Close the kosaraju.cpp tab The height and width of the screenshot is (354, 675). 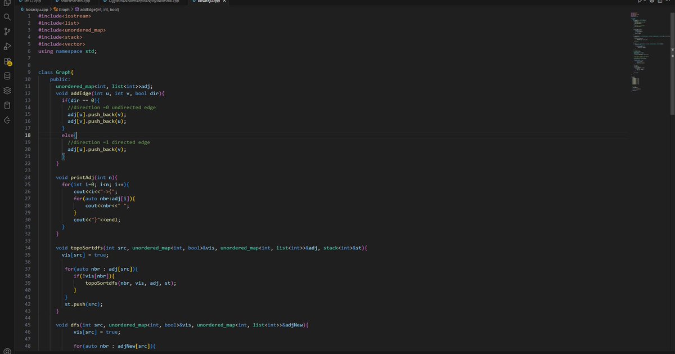[x=224, y=1]
